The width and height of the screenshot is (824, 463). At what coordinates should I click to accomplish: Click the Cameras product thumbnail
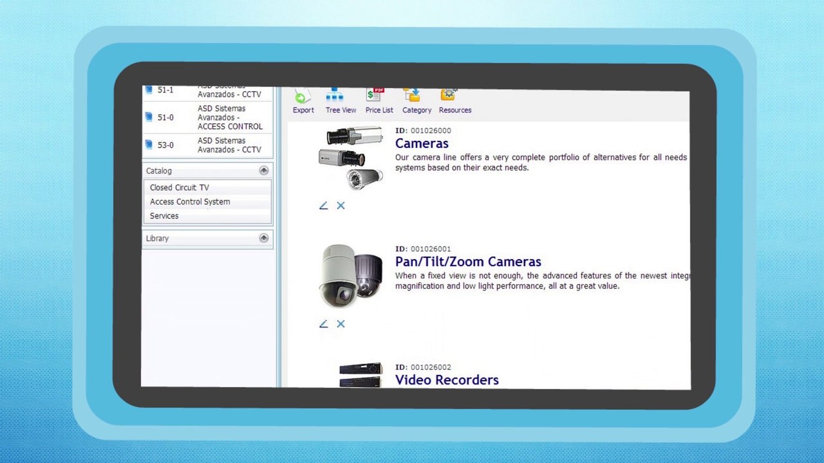coord(351,158)
